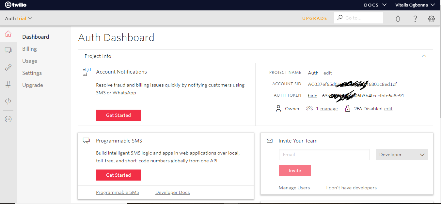Click the Project Info panel title
Viewport: 441px width, 204px height.
point(98,56)
